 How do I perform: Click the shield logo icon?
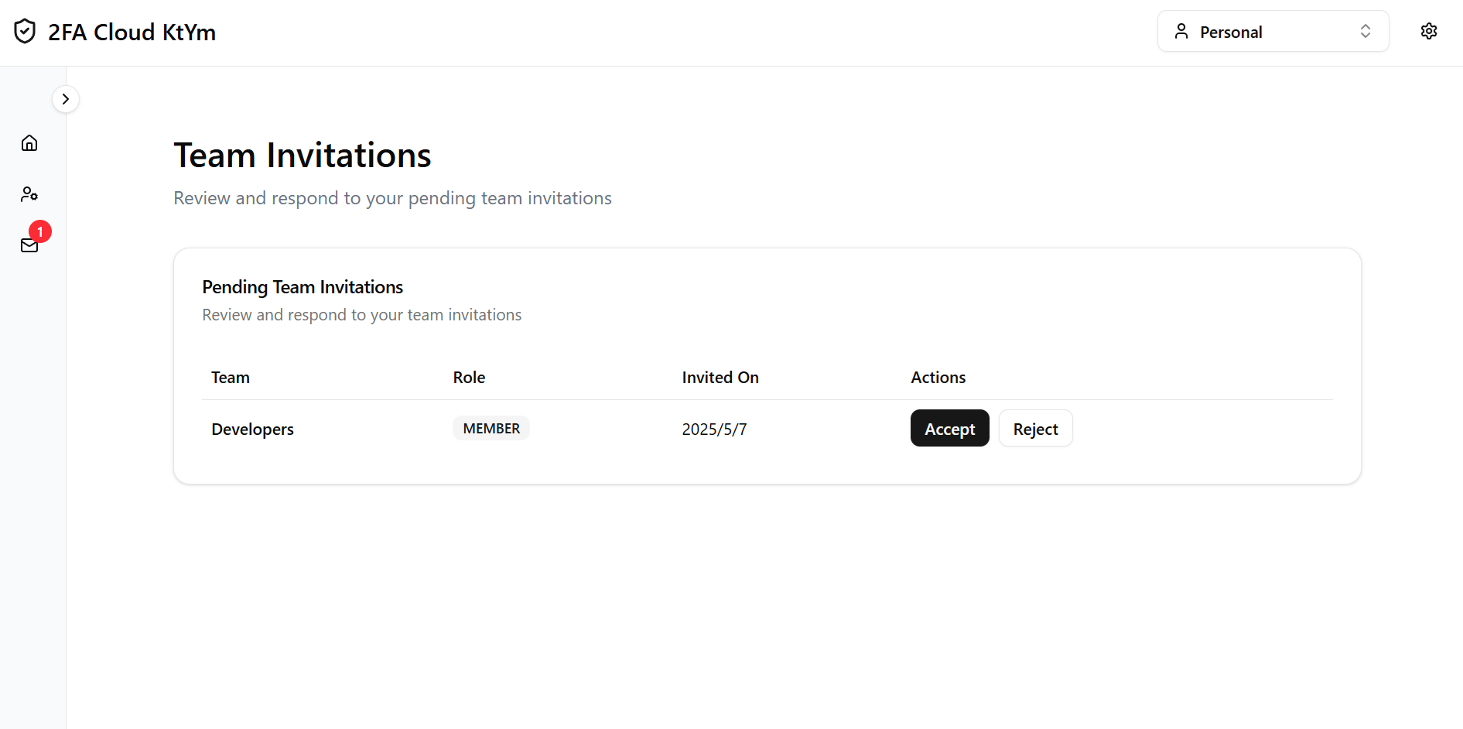pyautogui.click(x=25, y=32)
